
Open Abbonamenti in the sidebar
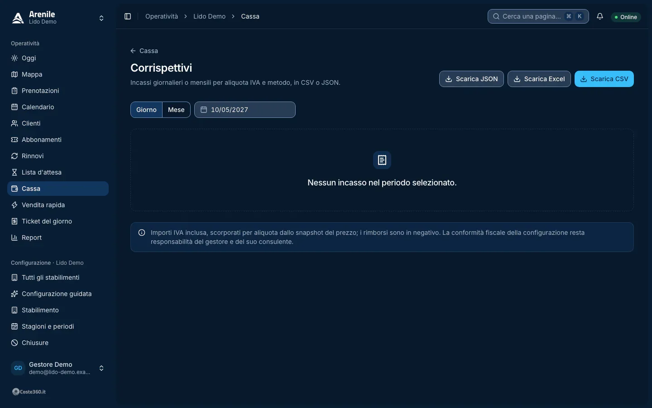coord(58,140)
